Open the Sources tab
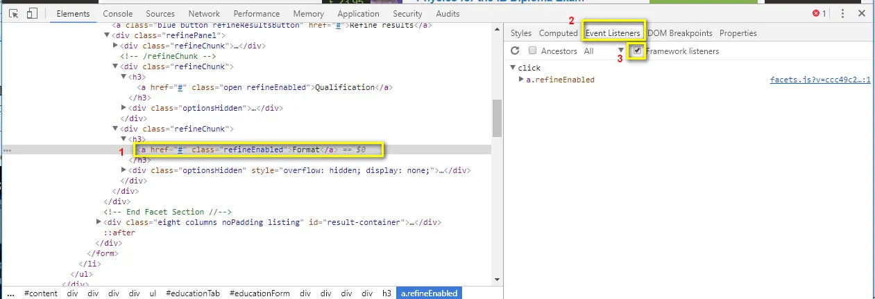This screenshot has height=299, width=875. tap(160, 14)
